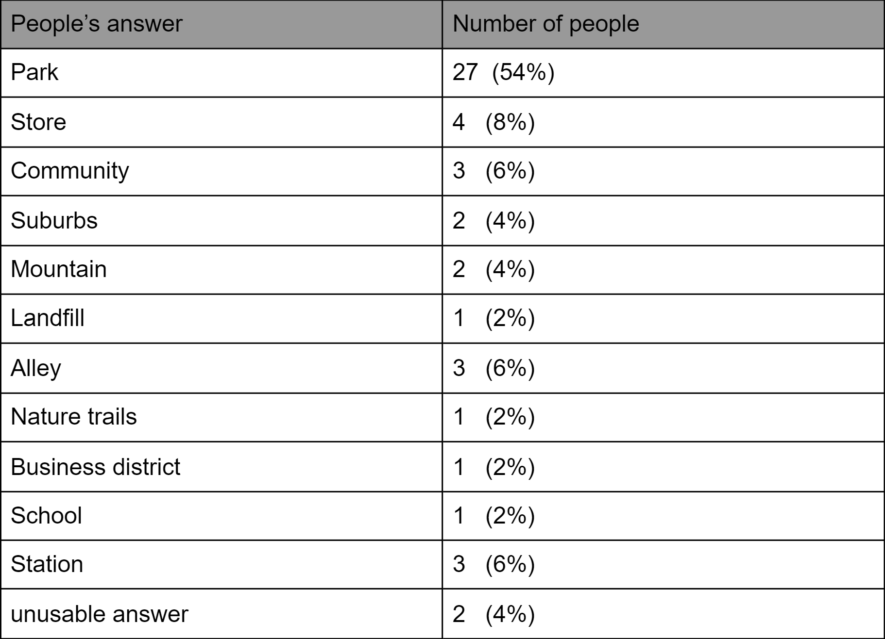
Task: Click the count cell beside Mountain
Action: click(x=494, y=269)
